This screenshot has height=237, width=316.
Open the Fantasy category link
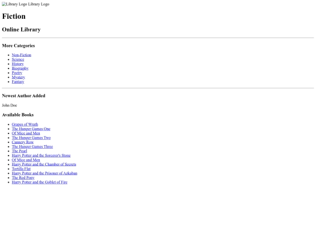(18, 81)
